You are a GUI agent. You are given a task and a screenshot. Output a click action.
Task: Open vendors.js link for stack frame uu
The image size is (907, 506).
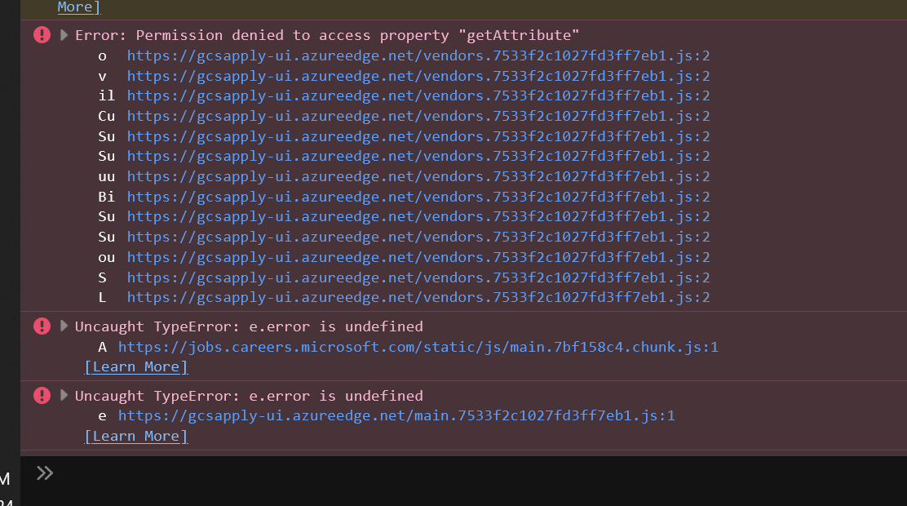click(x=418, y=176)
